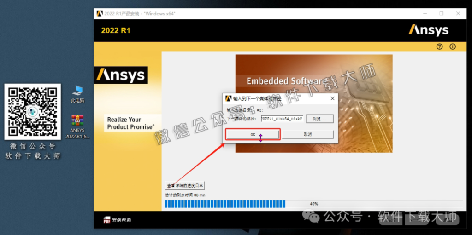Click the QR code image on desktop
Screen dimensions: 472x235
coord(33,111)
